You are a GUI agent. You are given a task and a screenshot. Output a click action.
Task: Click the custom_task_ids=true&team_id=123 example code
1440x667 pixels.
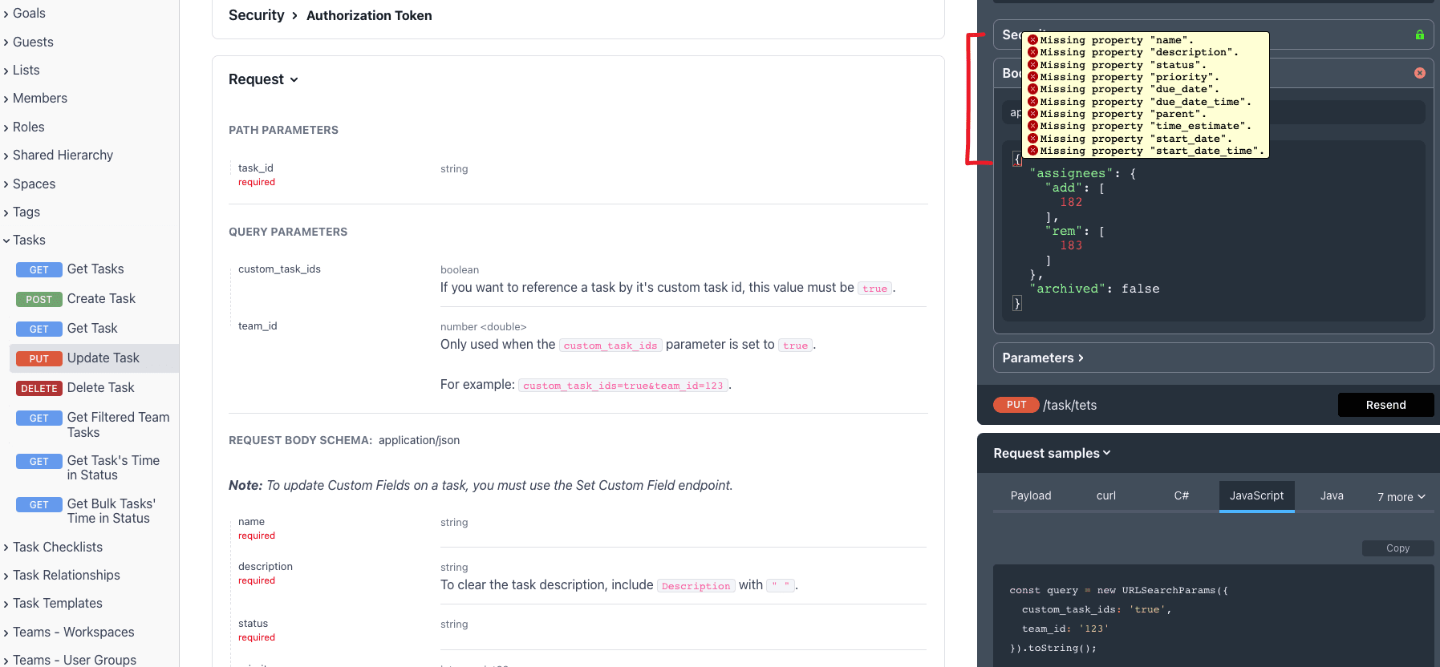pos(623,386)
